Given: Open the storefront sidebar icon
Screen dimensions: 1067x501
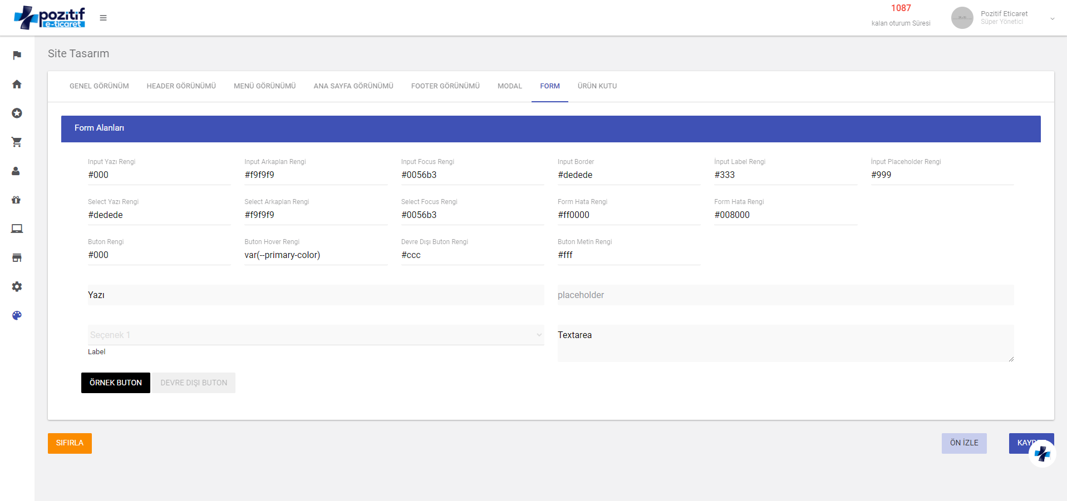Looking at the screenshot, I should point(17,257).
